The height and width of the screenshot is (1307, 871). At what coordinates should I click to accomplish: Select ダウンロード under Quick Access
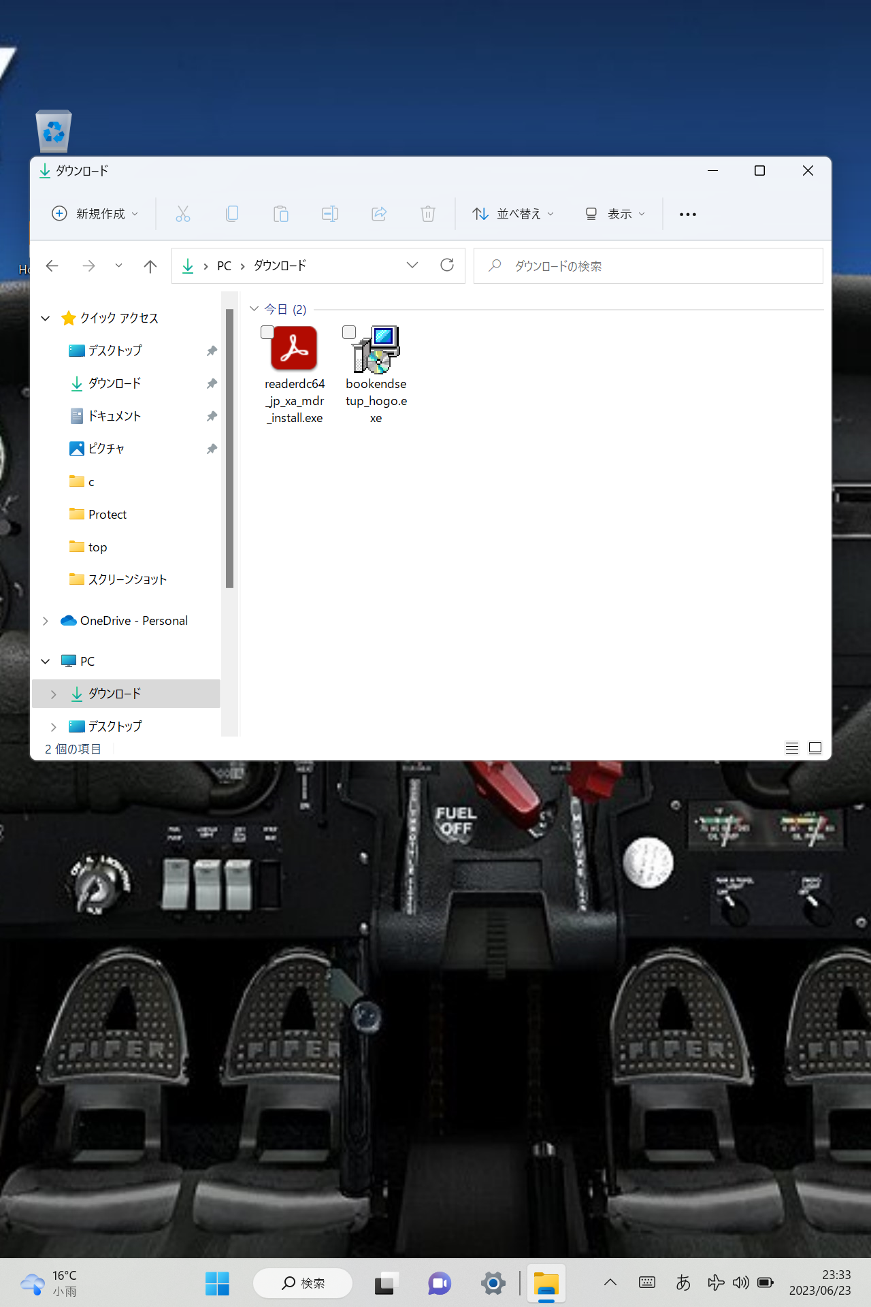[114, 383]
